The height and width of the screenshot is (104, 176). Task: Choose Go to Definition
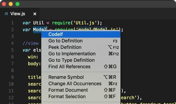[81, 41]
